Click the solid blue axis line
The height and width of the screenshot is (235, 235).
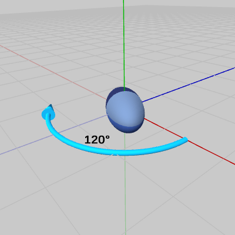[x=189, y=85]
